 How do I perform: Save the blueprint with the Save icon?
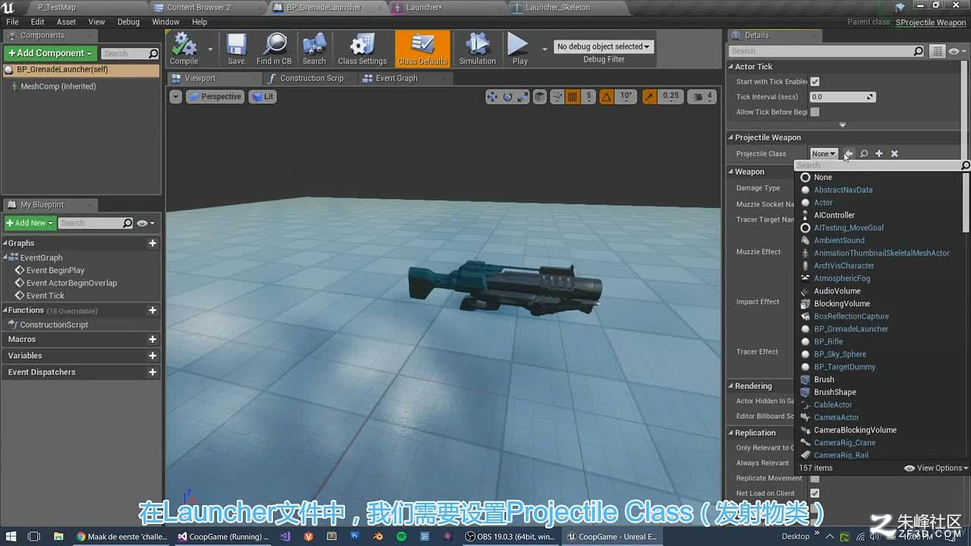tap(236, 49)
